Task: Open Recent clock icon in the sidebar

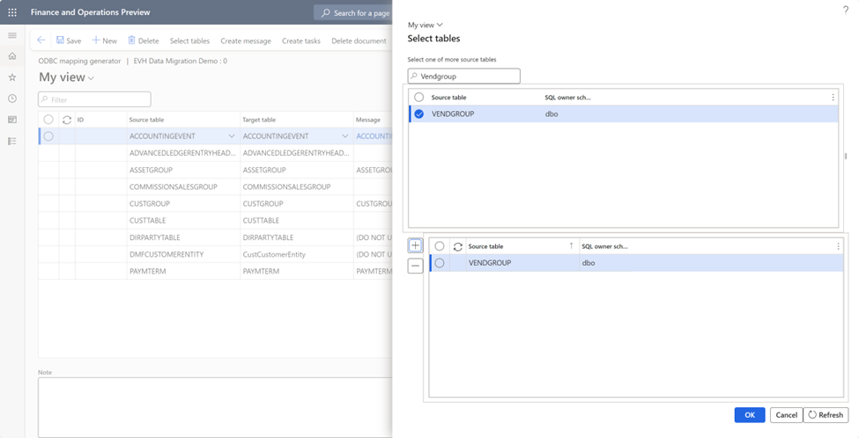Action: coord(12,99)
